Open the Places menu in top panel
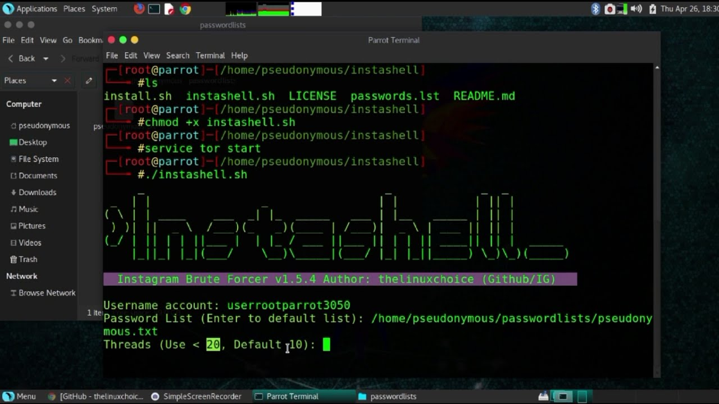The width and height of the screenshot is (719, 404). tap(74, 9)
